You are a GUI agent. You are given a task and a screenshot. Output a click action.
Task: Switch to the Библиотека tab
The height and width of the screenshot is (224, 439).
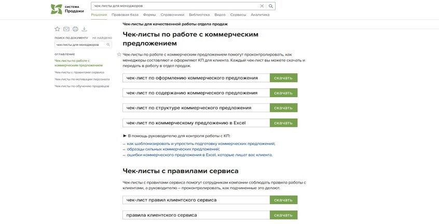(199, 15)
